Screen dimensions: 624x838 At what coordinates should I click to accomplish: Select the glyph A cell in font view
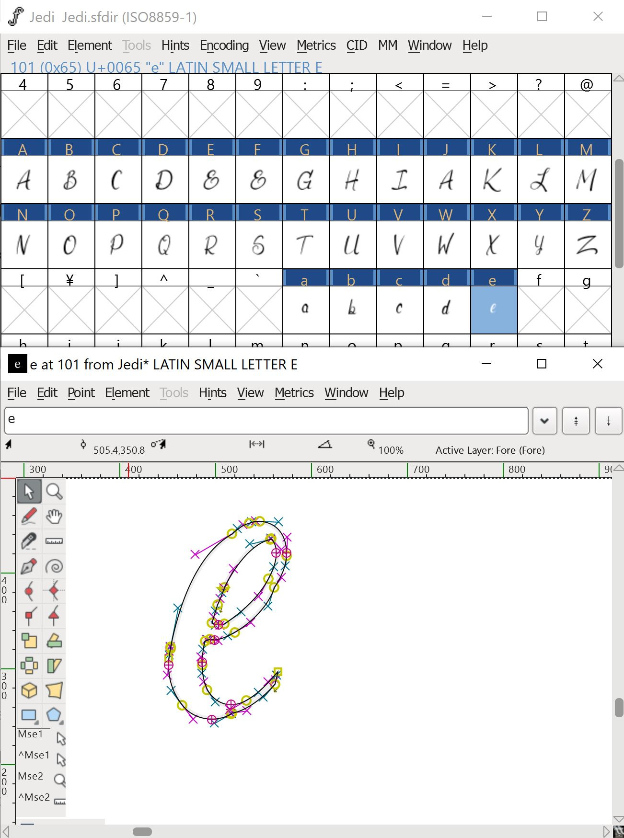[x=24, y=180]
